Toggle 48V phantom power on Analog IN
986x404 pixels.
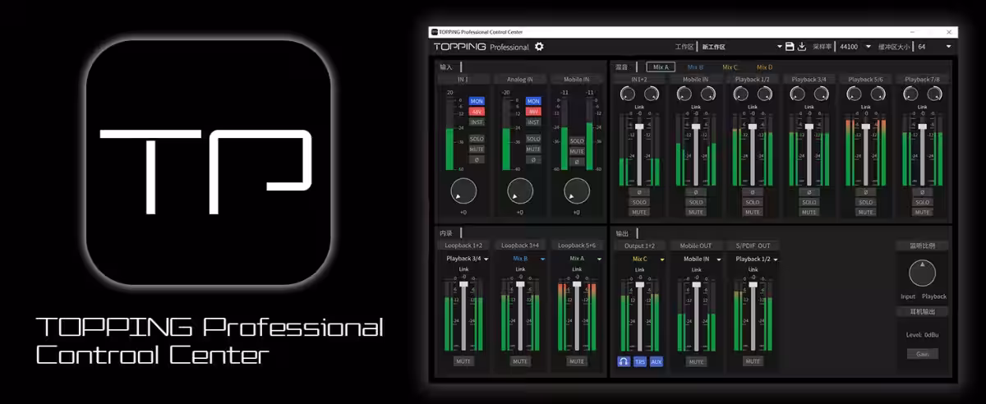533,112
